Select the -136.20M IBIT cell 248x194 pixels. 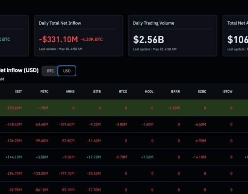14,141
